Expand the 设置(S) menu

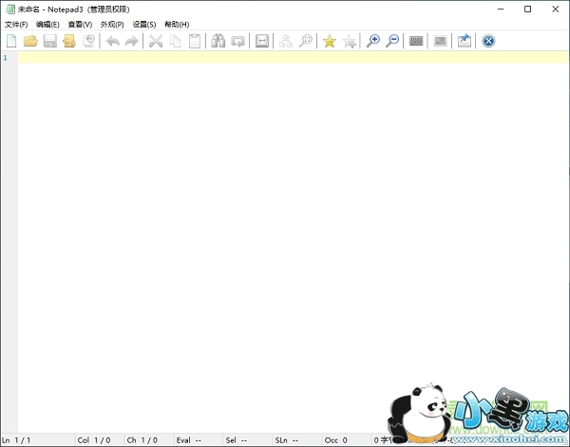tap(144, 24)
